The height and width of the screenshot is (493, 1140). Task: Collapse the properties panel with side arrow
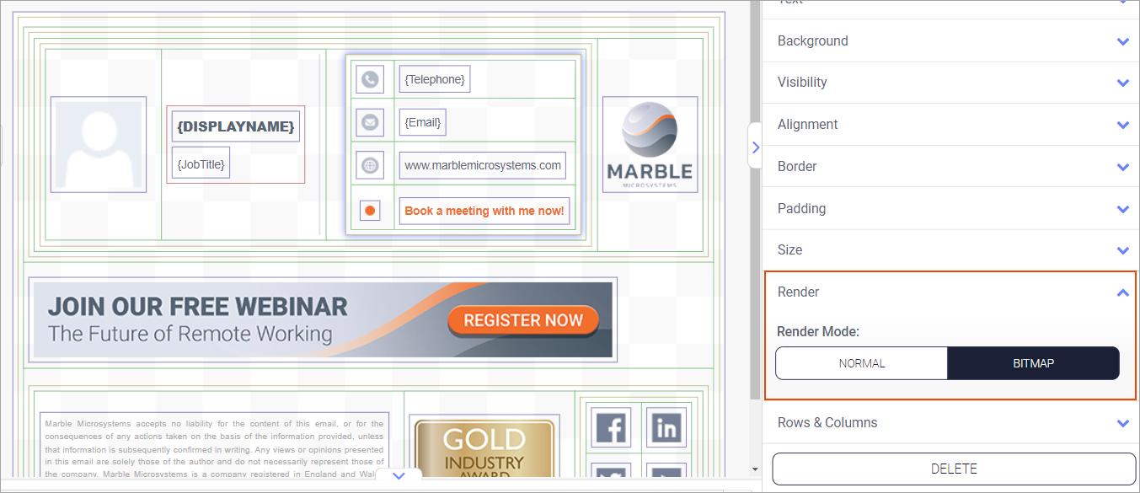[x=755, y=147]
